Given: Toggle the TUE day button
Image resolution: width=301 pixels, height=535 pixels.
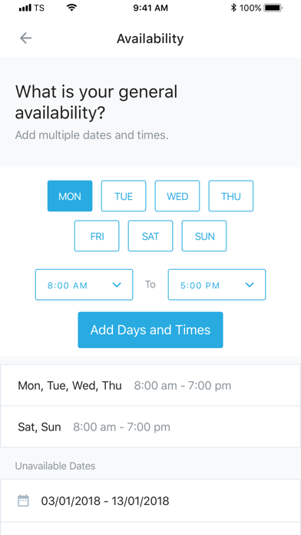Looking at the screenshot, I should click(x=124, y=196).
